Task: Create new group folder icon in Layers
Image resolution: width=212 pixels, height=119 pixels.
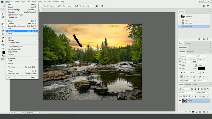Action: (200, 112)
